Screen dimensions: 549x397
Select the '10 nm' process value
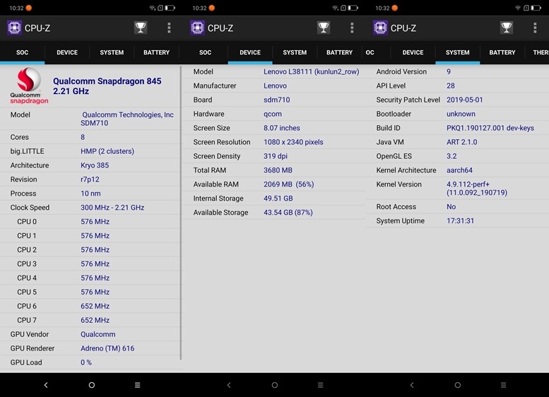click(90, 194)
